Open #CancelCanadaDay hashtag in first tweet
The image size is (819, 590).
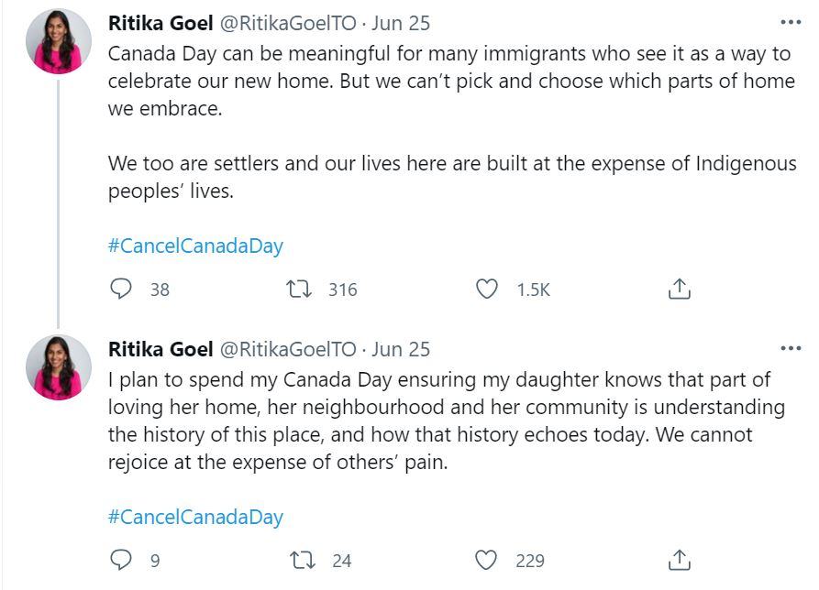click(x=195, y=246)
